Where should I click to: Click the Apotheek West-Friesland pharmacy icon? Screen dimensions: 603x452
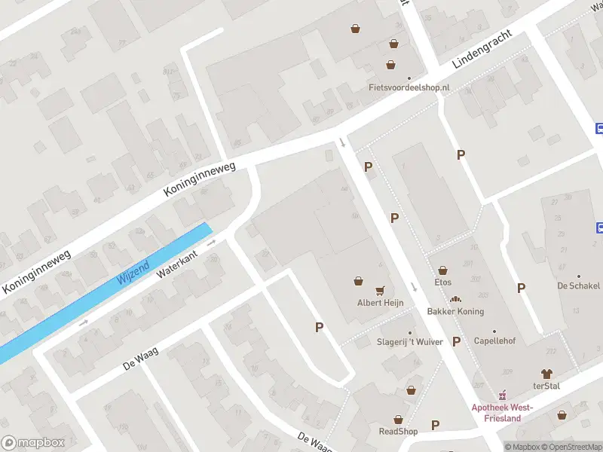[502, 395]
